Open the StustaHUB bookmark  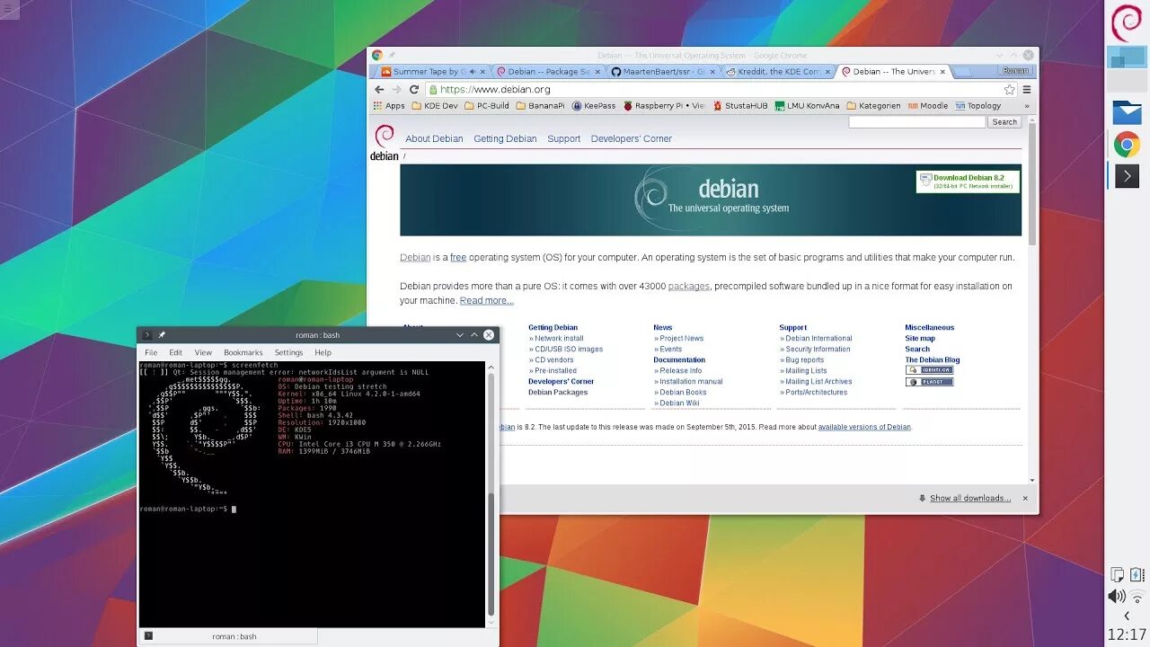point(740,105)
